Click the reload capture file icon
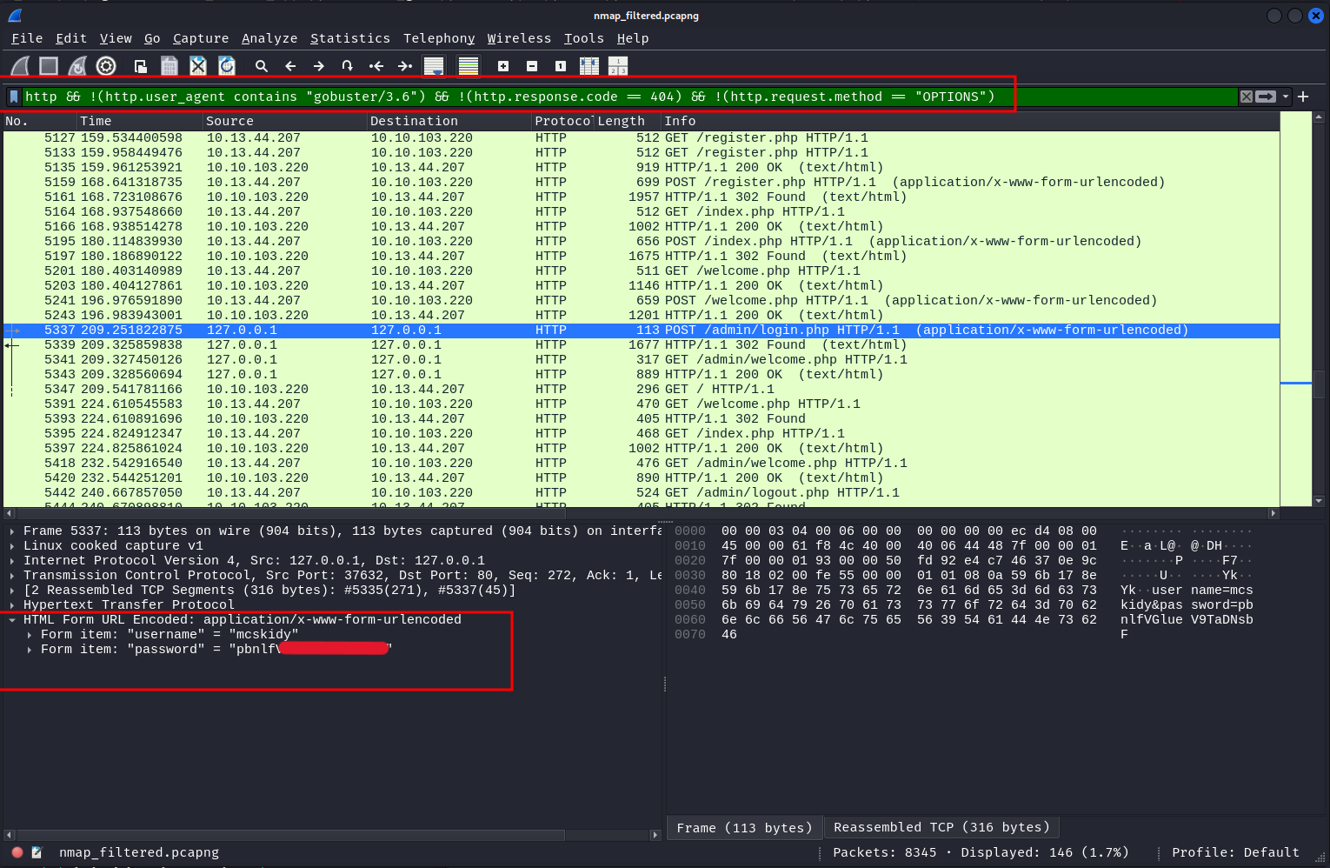Viewport: 1330px width, 868px height. (227, 66)
